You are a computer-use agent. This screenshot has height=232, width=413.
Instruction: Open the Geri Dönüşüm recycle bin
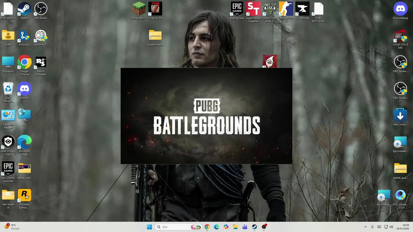pos(8,92)
